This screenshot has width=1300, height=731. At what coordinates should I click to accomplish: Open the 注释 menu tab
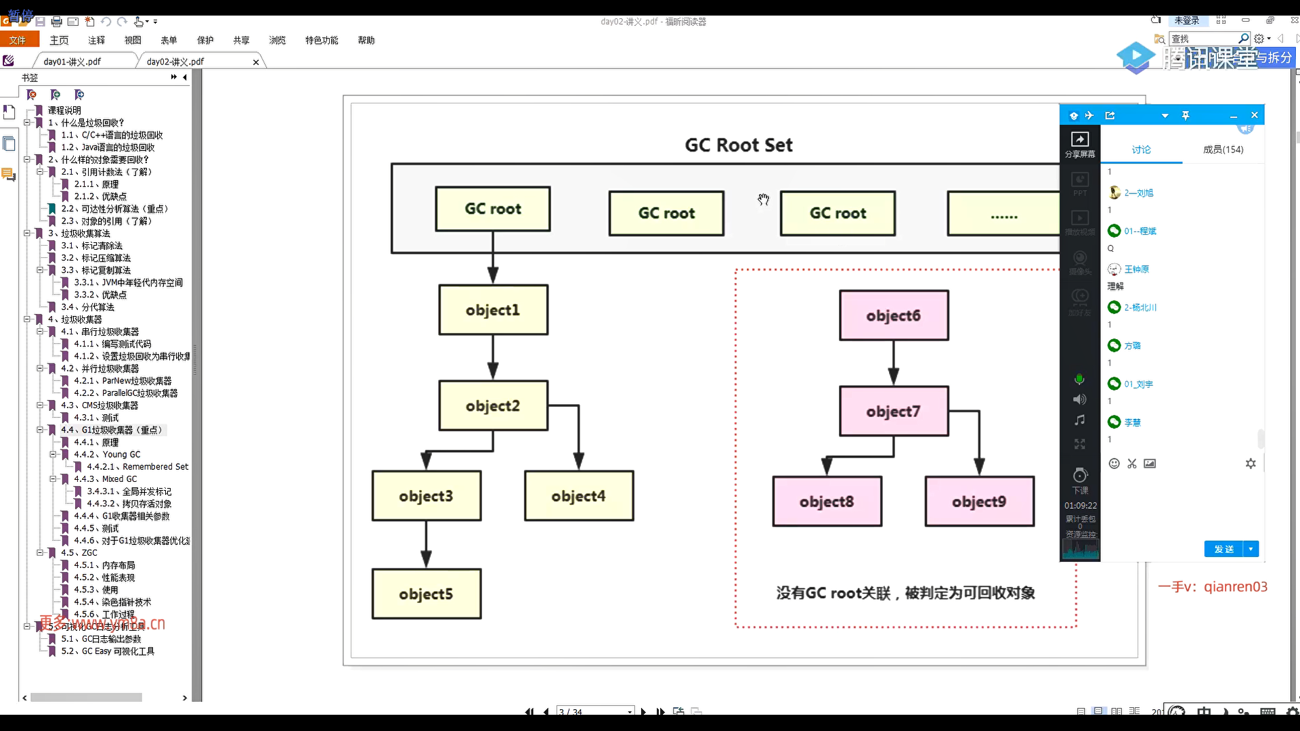[96, 41]
